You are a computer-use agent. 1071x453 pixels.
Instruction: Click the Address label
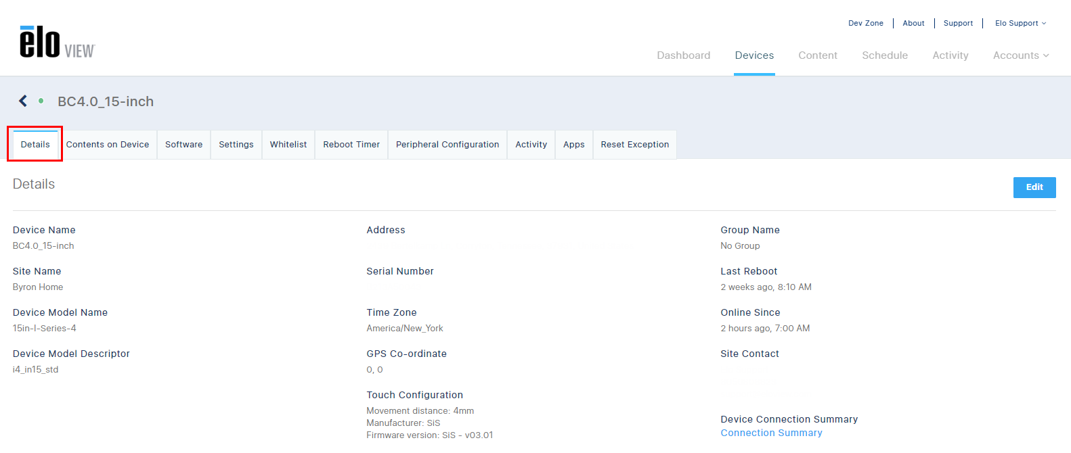386,230
